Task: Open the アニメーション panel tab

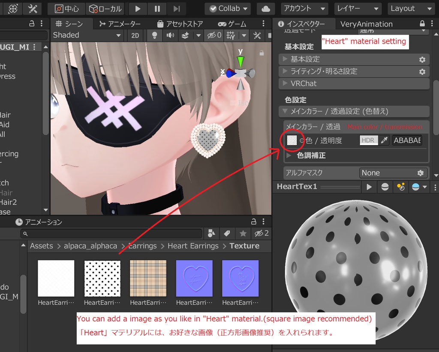Action: 39,222
